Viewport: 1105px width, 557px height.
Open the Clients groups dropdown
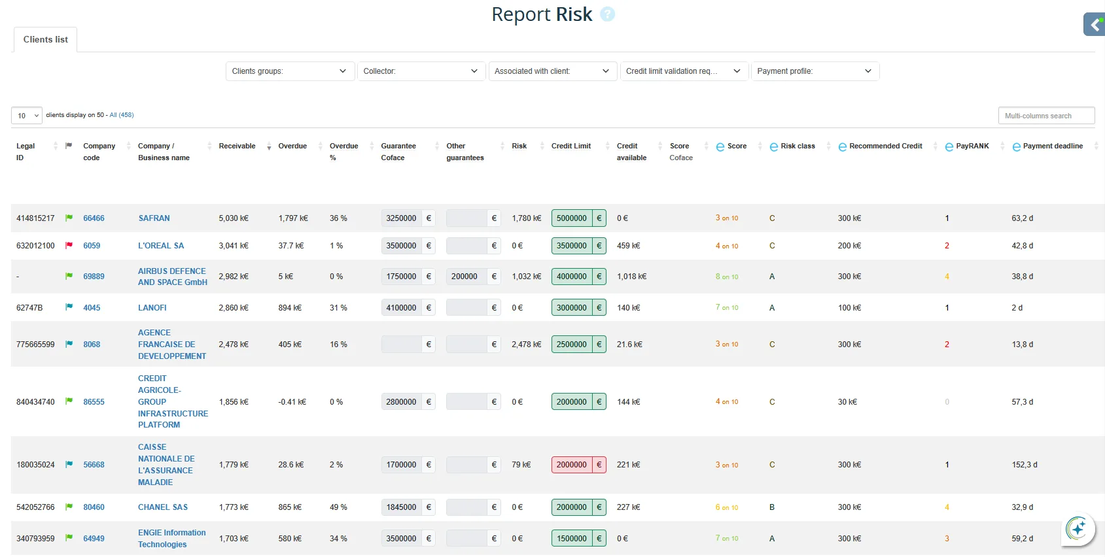290,71
